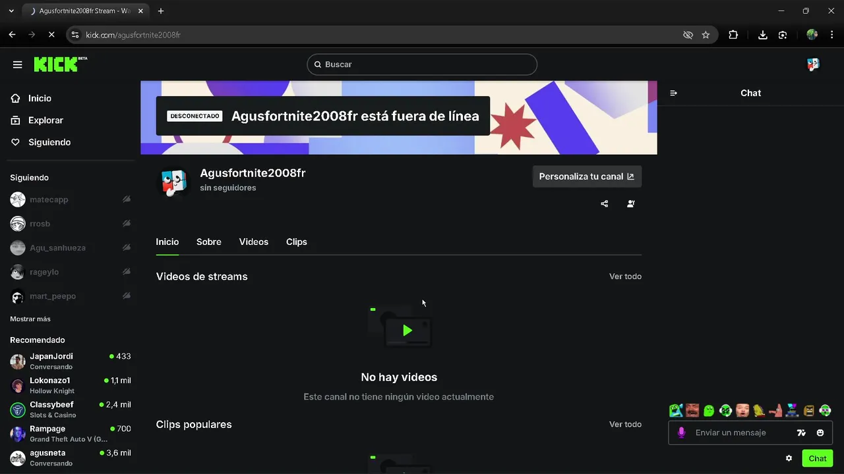The height and width of the screenshot is (474, 844).
Task: Open the user avatar menu on Kick
Action: [x=813, y=65]
